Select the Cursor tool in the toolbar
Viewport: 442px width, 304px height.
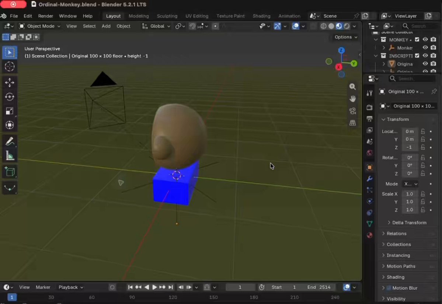pyautogui.click(x=10, y=66)
